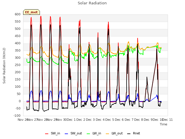Image resolution: width=185 pixels, height=139 pixels.
Task: Click the Dec 3 x-axis date label
Action: click(90, 120)
